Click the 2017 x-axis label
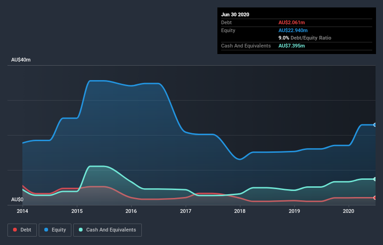The image size is (383, 245). [186, 211]
